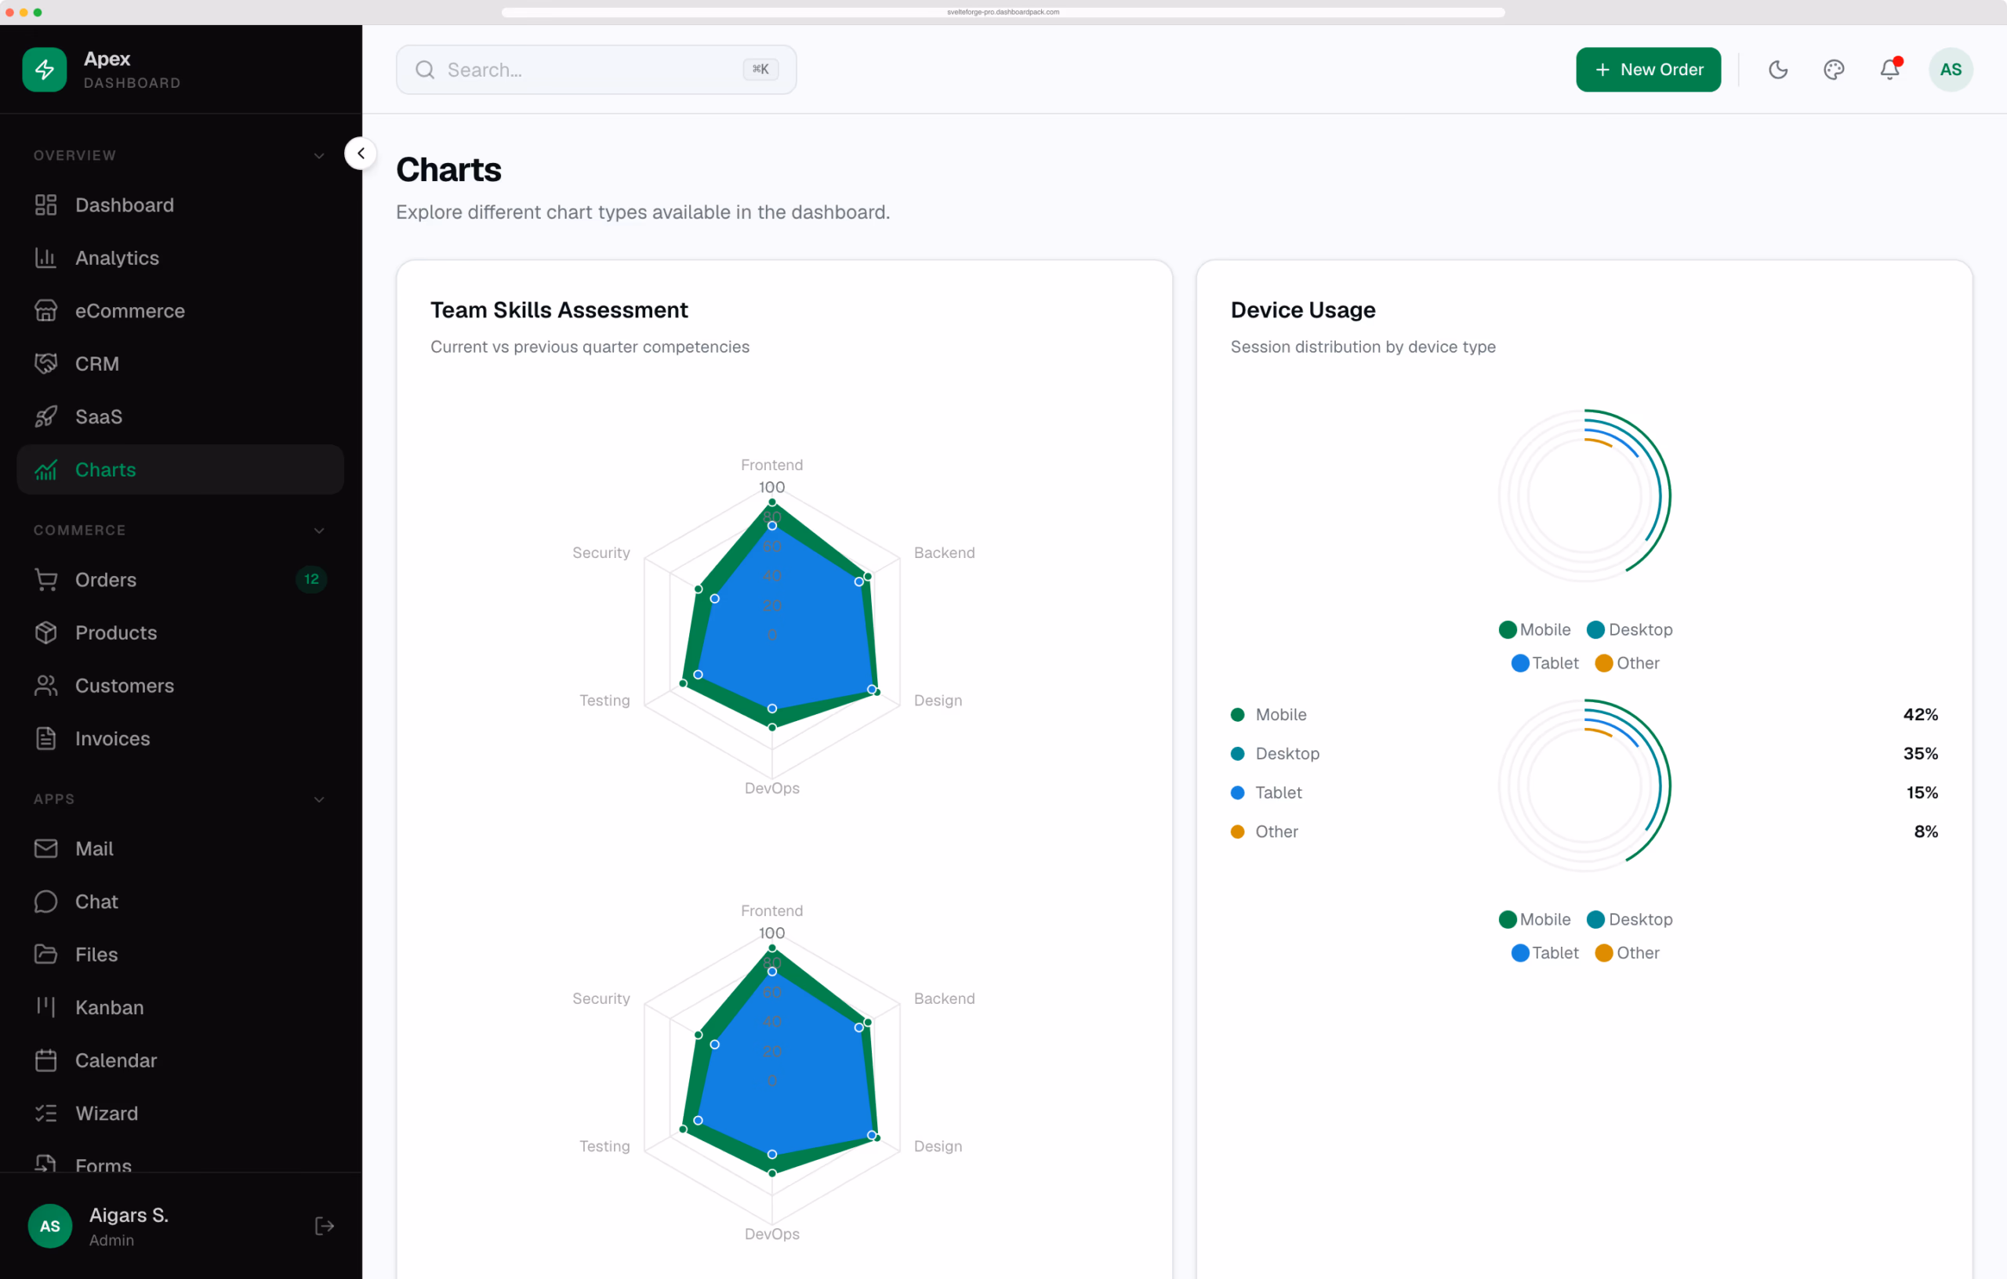The height and width of the screenshot is (1279, 2007).
Task: Focus the Search input field
Action: (x=596, y=70)
